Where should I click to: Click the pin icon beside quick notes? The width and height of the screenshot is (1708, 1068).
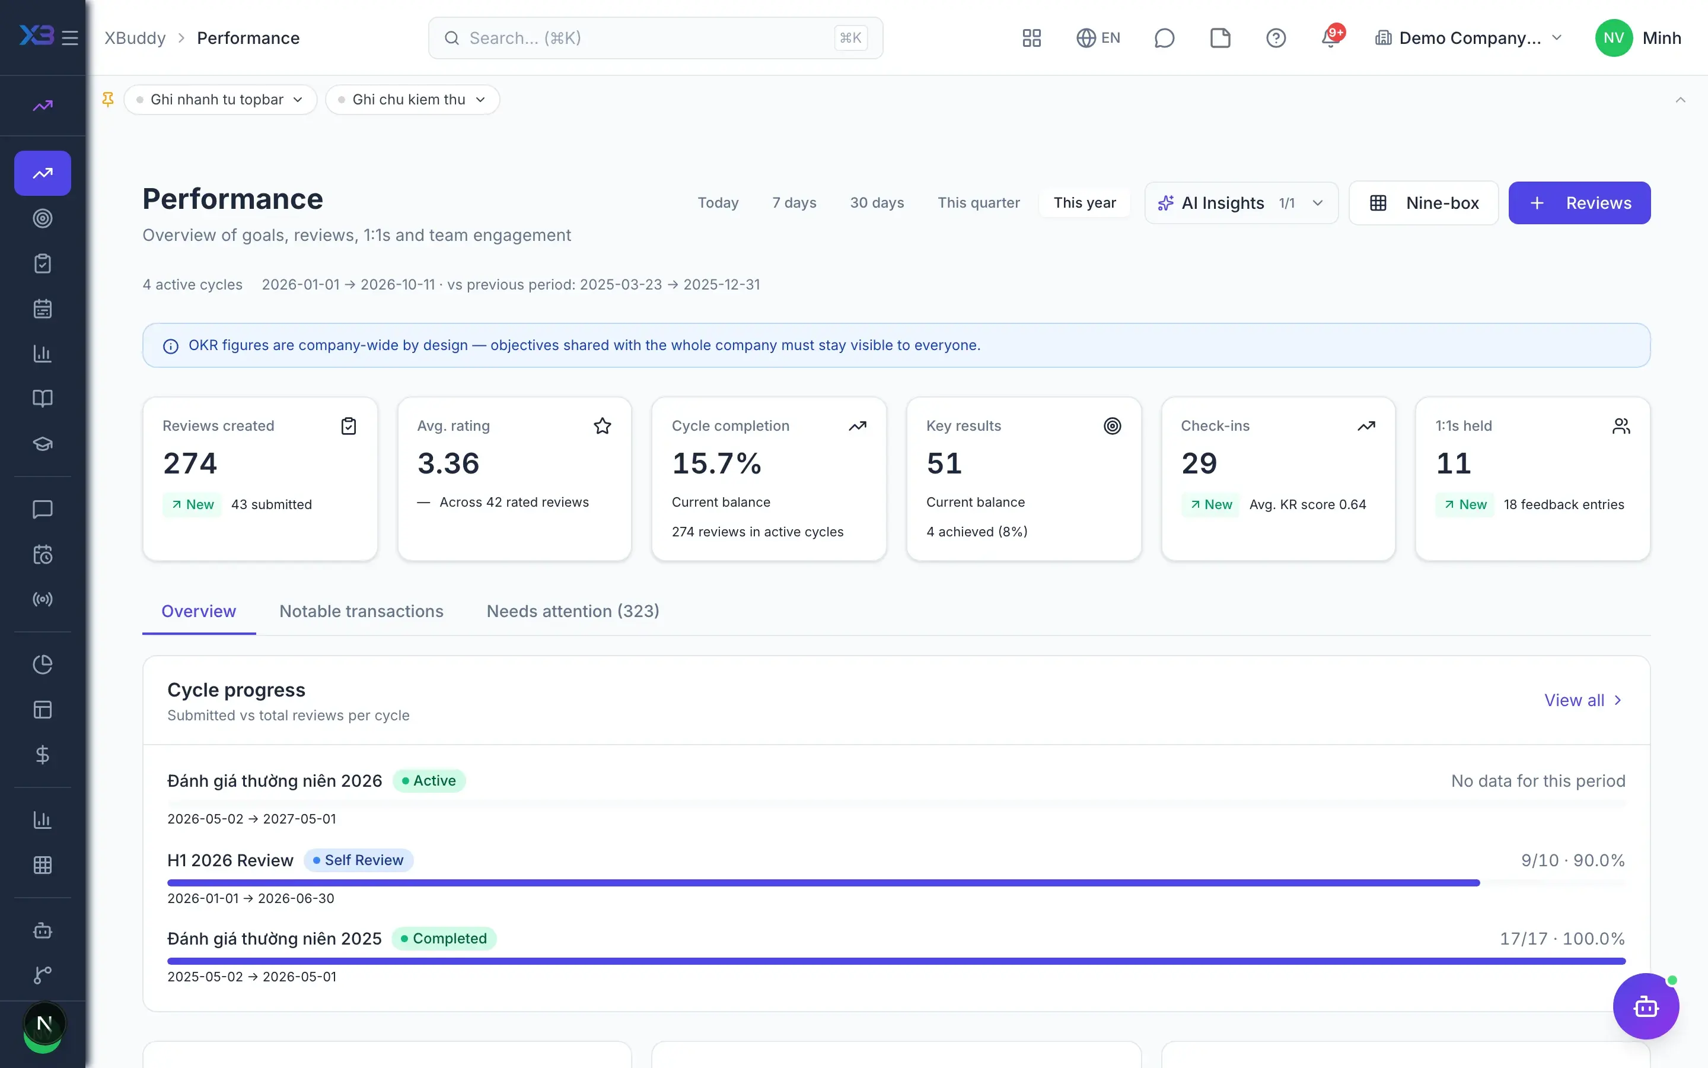108,100
